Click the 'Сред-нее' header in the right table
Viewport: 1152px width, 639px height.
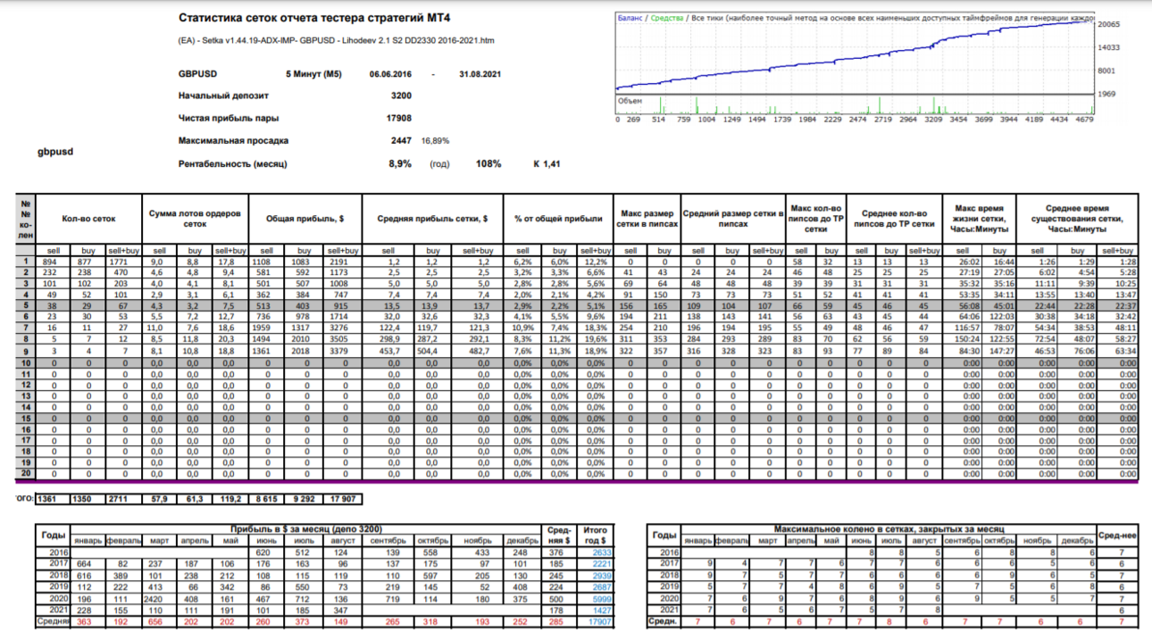click(1117, 535)
